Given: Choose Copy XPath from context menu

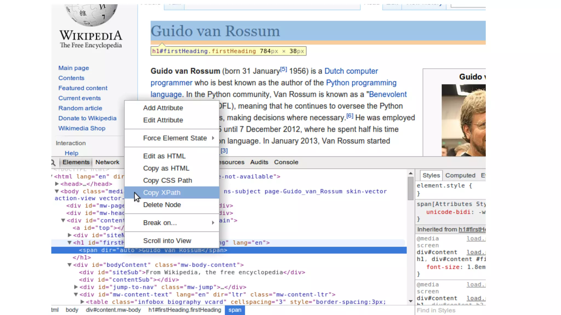Looking at the screenshot, I should coord(162,192).
